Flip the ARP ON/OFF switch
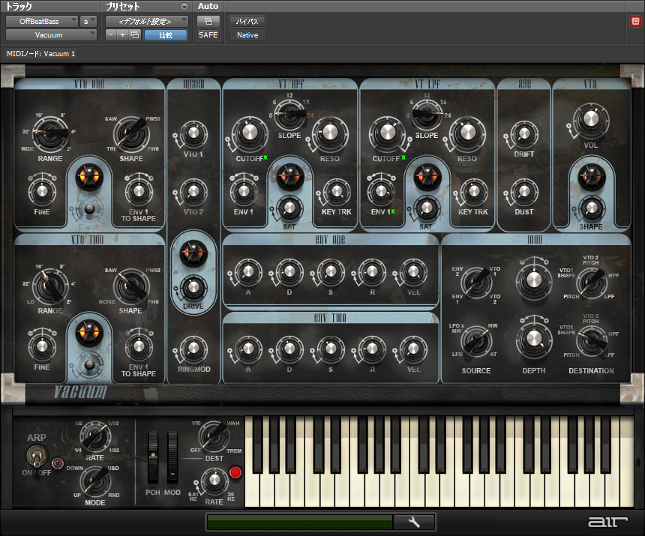 (x=36, y=457)
